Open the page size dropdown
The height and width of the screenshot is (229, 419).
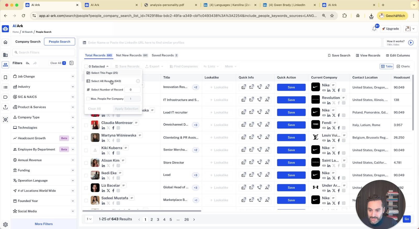[89, 219]
